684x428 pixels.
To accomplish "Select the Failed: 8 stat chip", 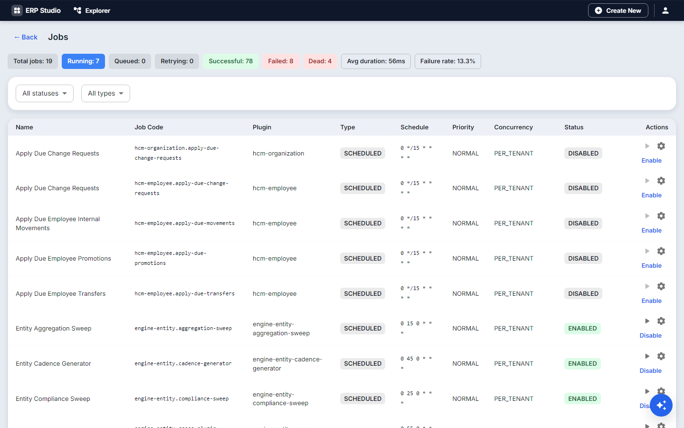I will (x=281, y=61).
